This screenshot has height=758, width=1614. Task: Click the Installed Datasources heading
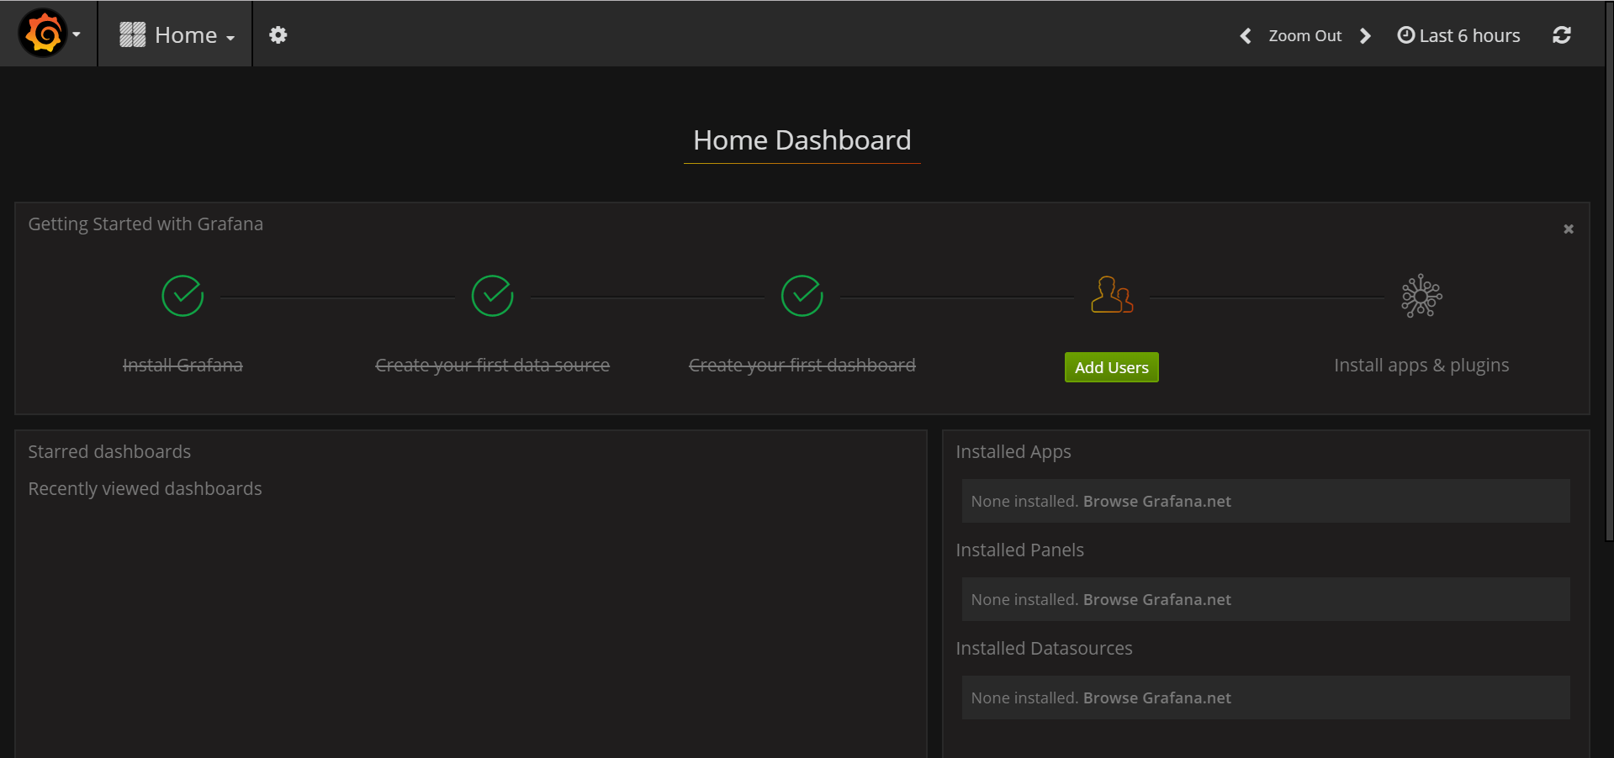[x=1044, y=649]
